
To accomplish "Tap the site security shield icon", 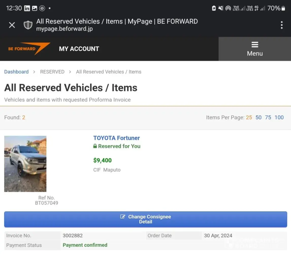I will coord(28,25).
